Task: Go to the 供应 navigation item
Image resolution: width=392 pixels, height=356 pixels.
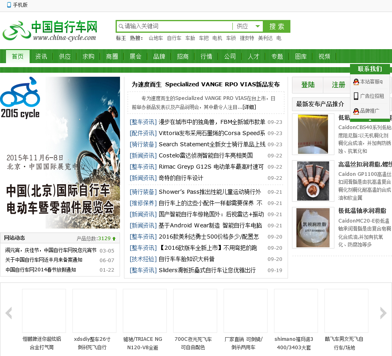Action: [65, 56]
